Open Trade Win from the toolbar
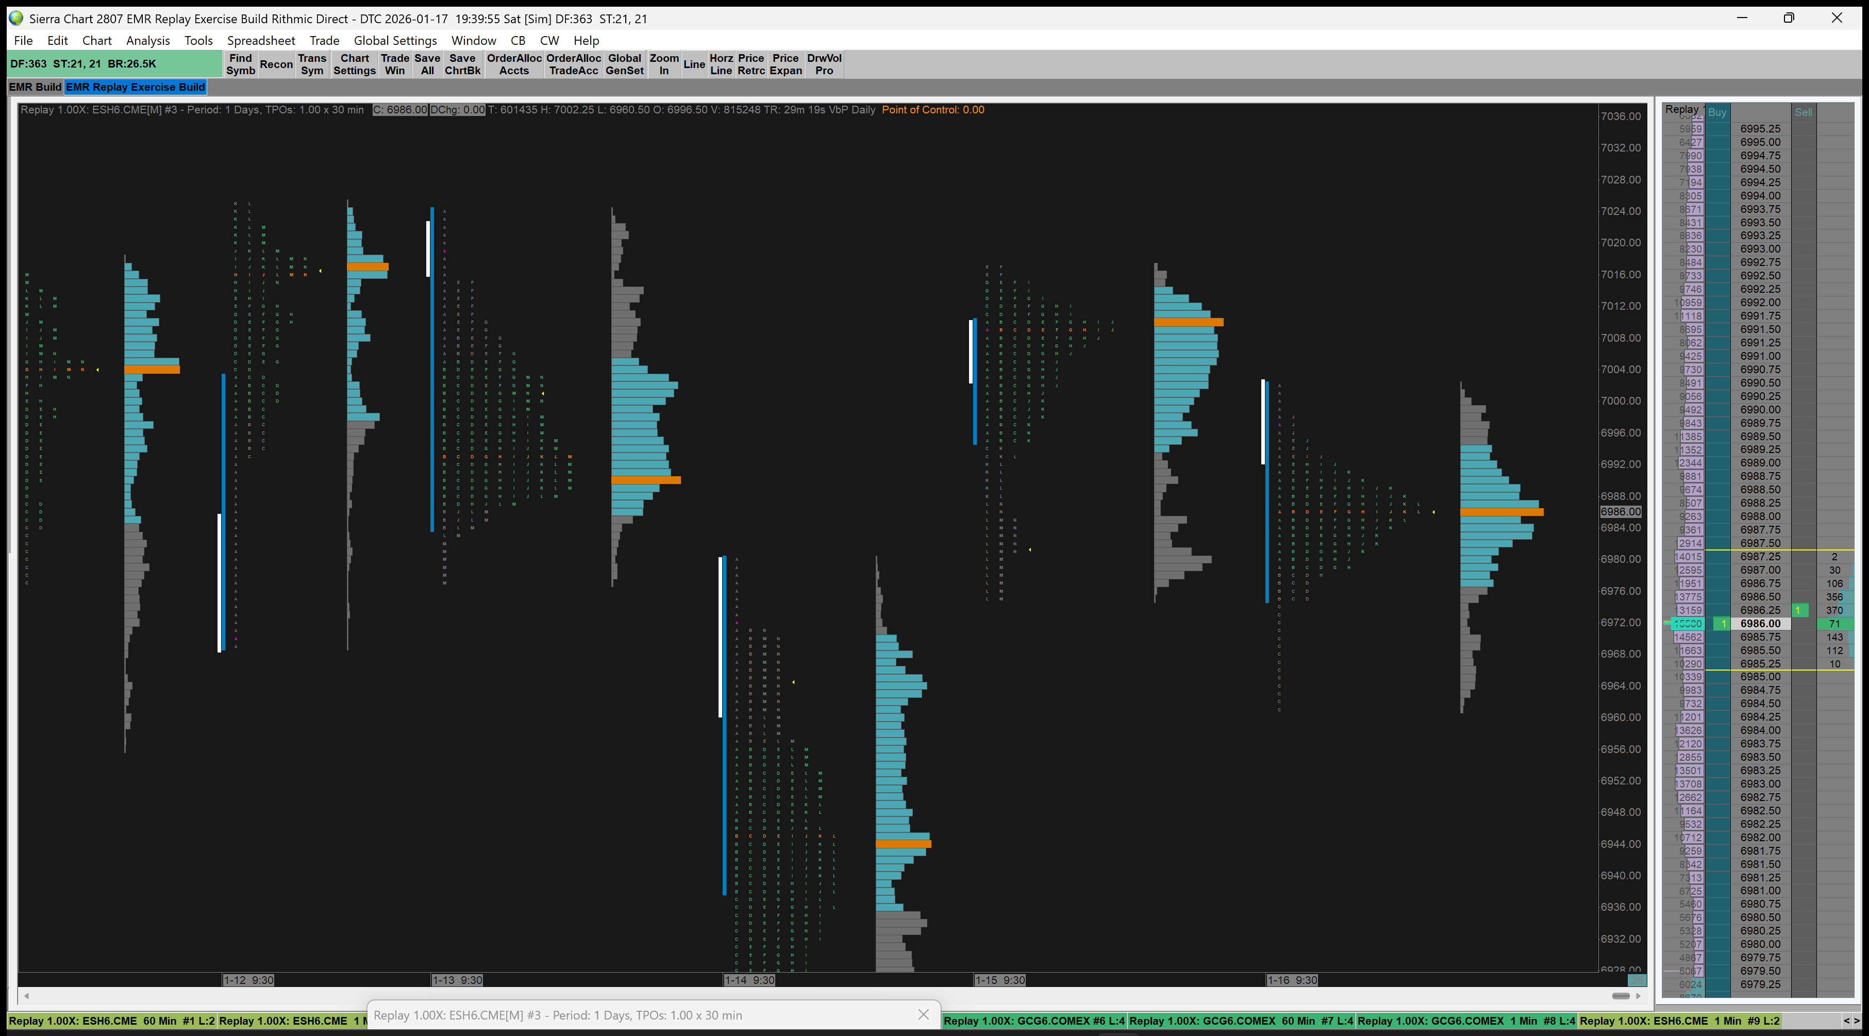This screenshot has width=1869, height=1036. point(395,64)
